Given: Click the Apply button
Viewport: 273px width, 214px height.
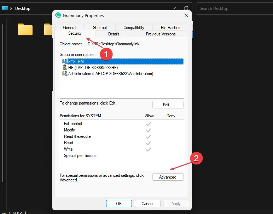Looking at the screenshot, I should pos(176,203).
